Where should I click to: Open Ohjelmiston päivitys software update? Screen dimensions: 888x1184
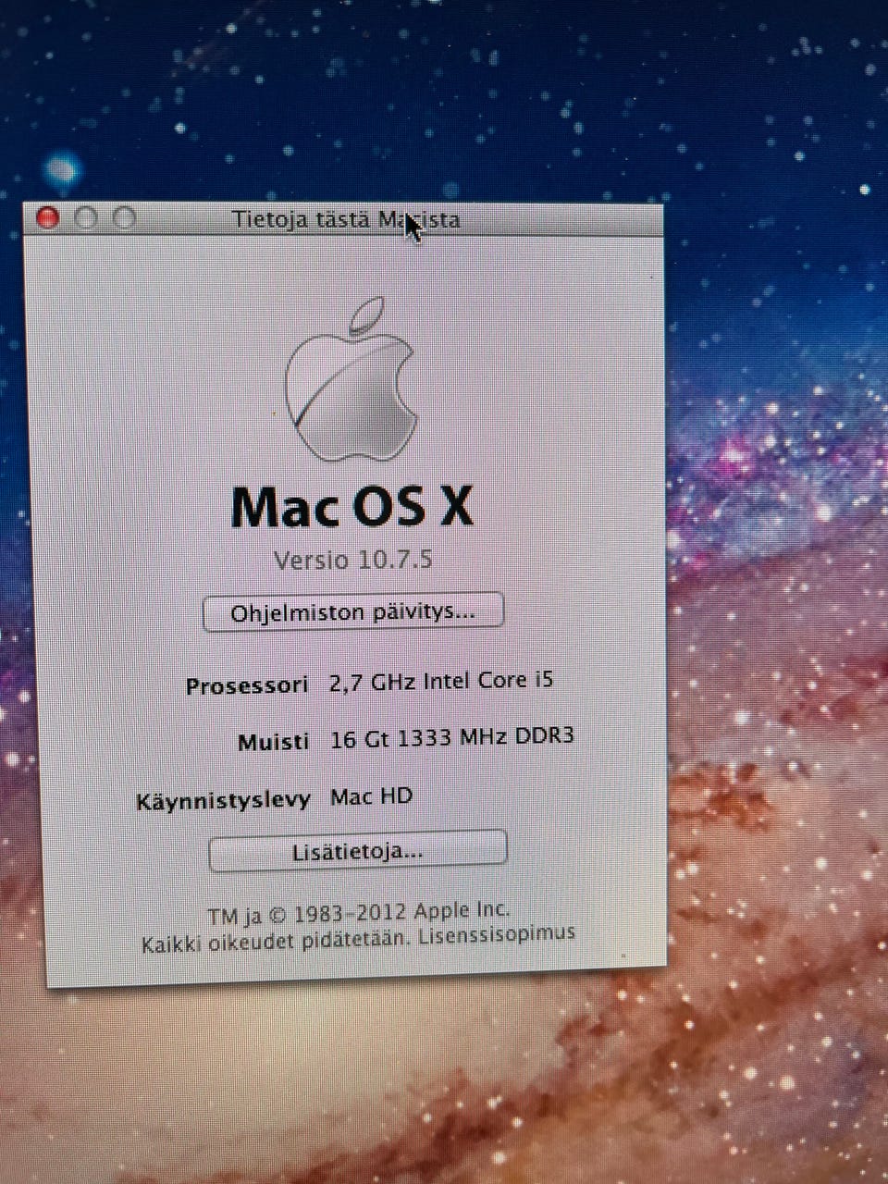(353, 612)
